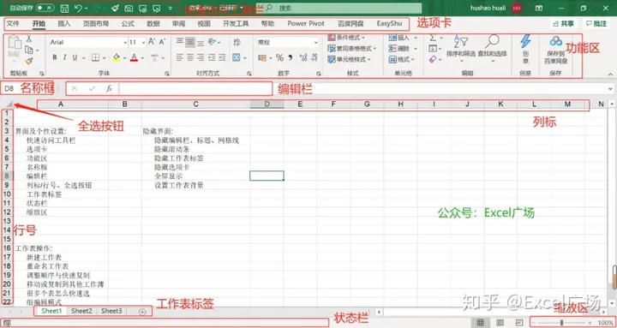Expand the font size 11 dropdown

(x=144, y=42)
